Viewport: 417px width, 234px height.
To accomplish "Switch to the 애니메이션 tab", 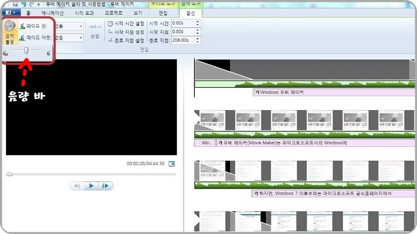I will coord(53,13).
